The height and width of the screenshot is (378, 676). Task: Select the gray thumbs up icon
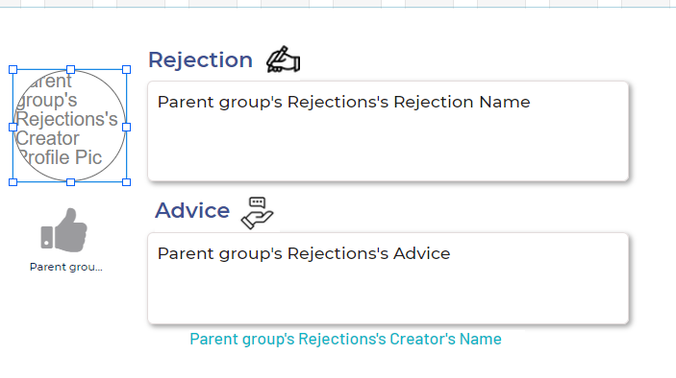click(x=64, y=230)
